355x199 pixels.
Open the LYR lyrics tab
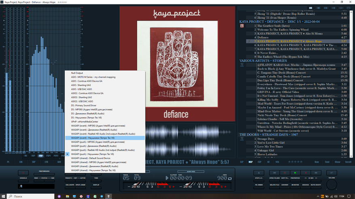coord(47,162)
